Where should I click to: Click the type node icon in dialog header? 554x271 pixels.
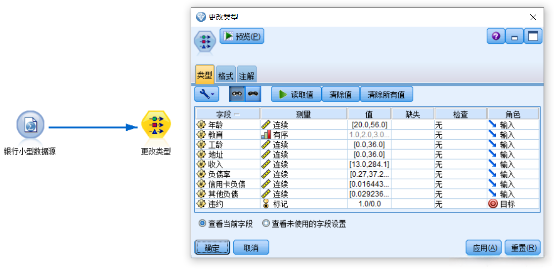click(x=205, y=41)
